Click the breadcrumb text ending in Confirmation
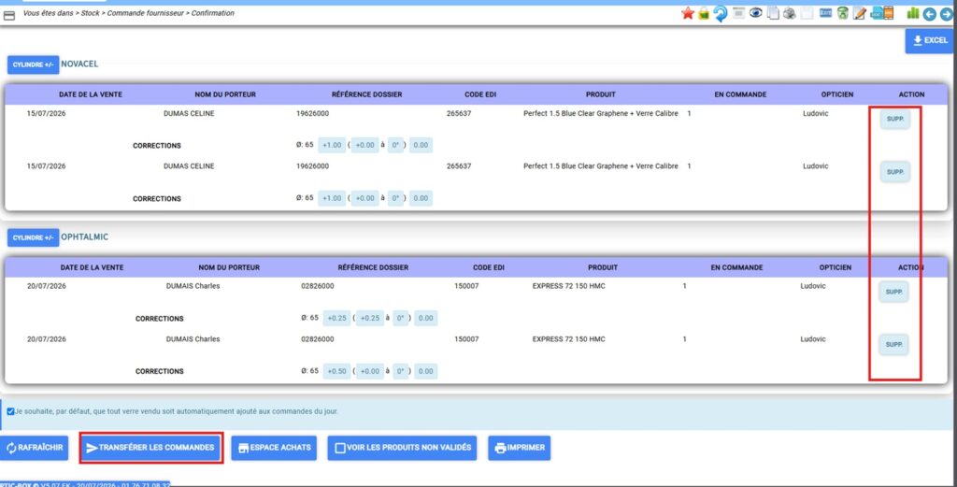Viewport: 957px width, 487px height. [129, 13]
